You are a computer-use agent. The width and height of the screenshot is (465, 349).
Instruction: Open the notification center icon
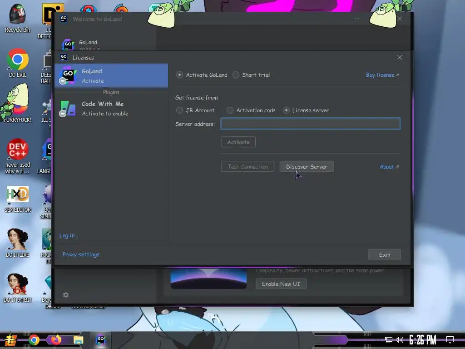450,340
